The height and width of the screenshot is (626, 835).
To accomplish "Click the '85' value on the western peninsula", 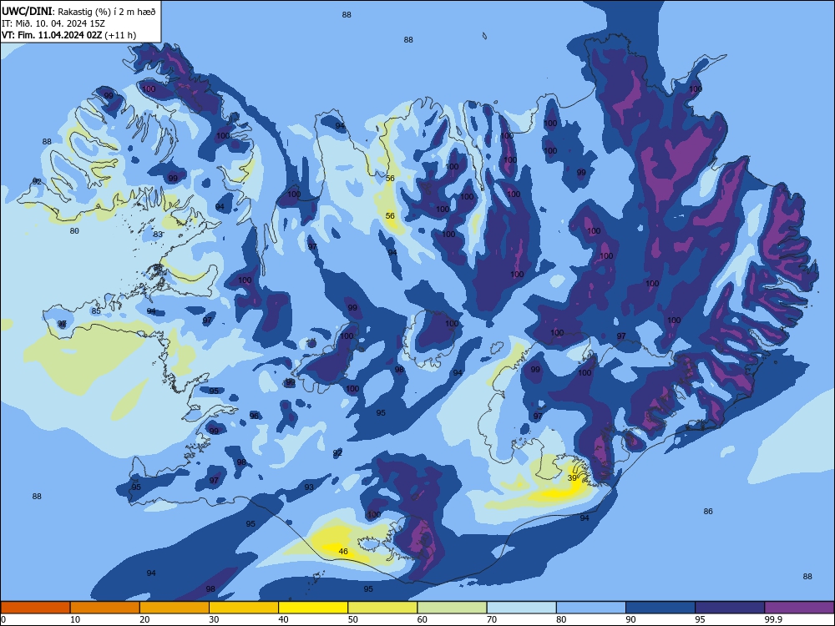I will coord(96,311).
